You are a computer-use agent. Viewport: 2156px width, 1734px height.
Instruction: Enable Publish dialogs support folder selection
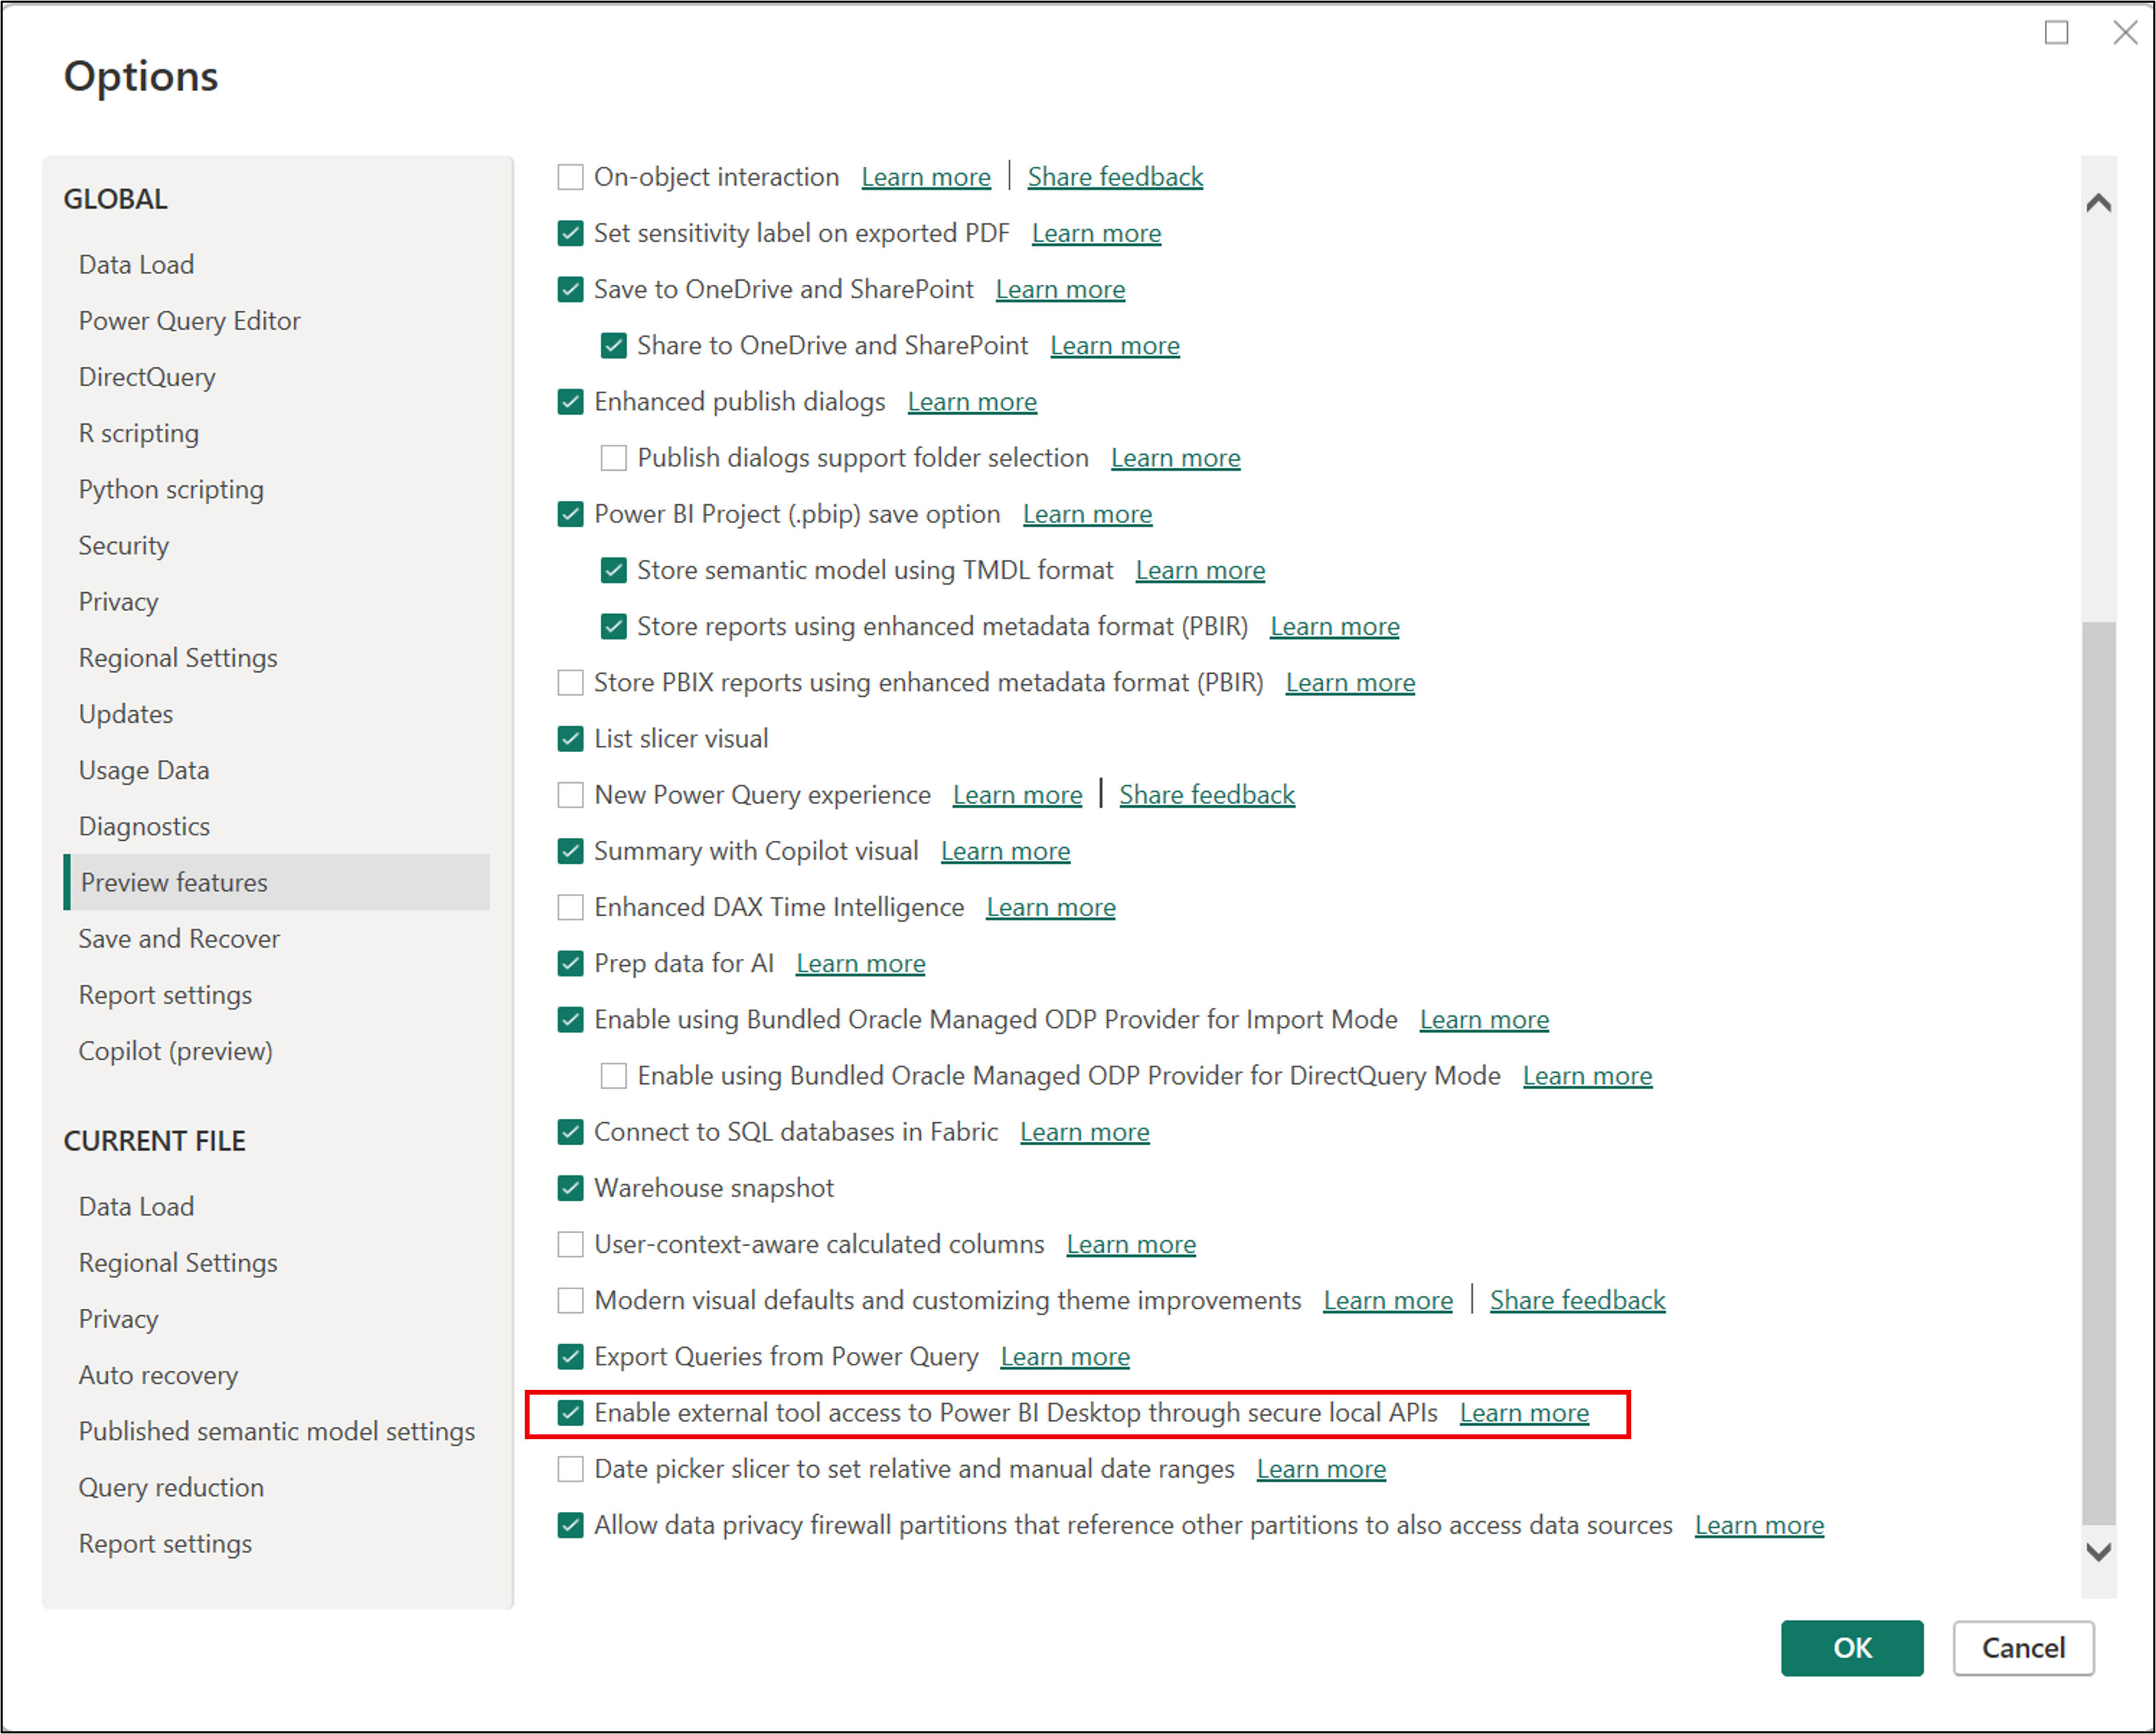tap(614, 457)
